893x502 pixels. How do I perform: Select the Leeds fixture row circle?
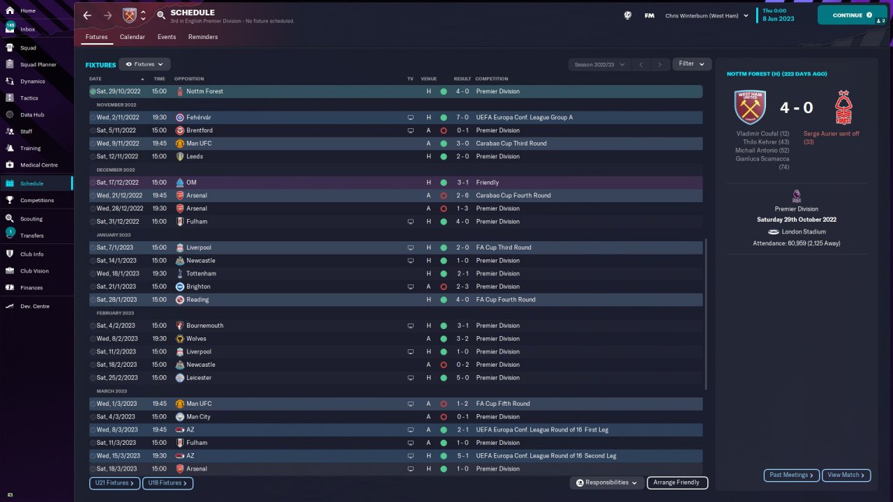(93, 156)
